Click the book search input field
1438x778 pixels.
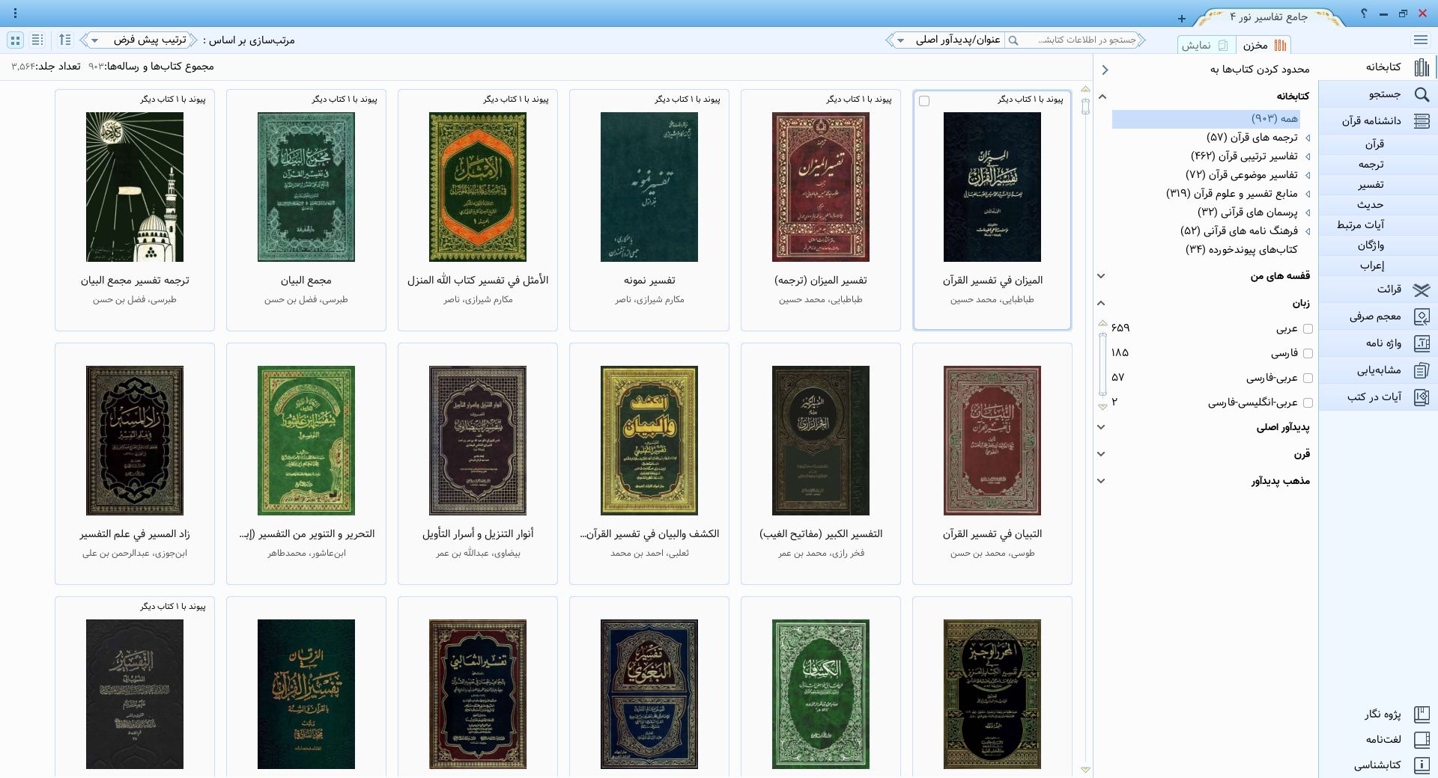[x=1078, y=40]
